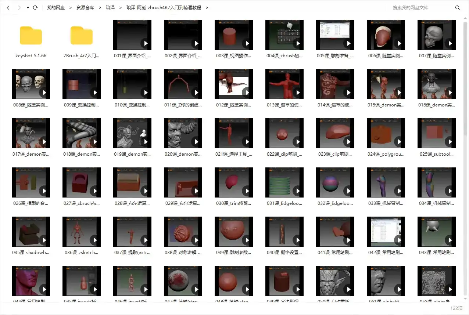
Task: Navigate to 琅泽 in the breadcrumb trail
Action: [110, 7]
